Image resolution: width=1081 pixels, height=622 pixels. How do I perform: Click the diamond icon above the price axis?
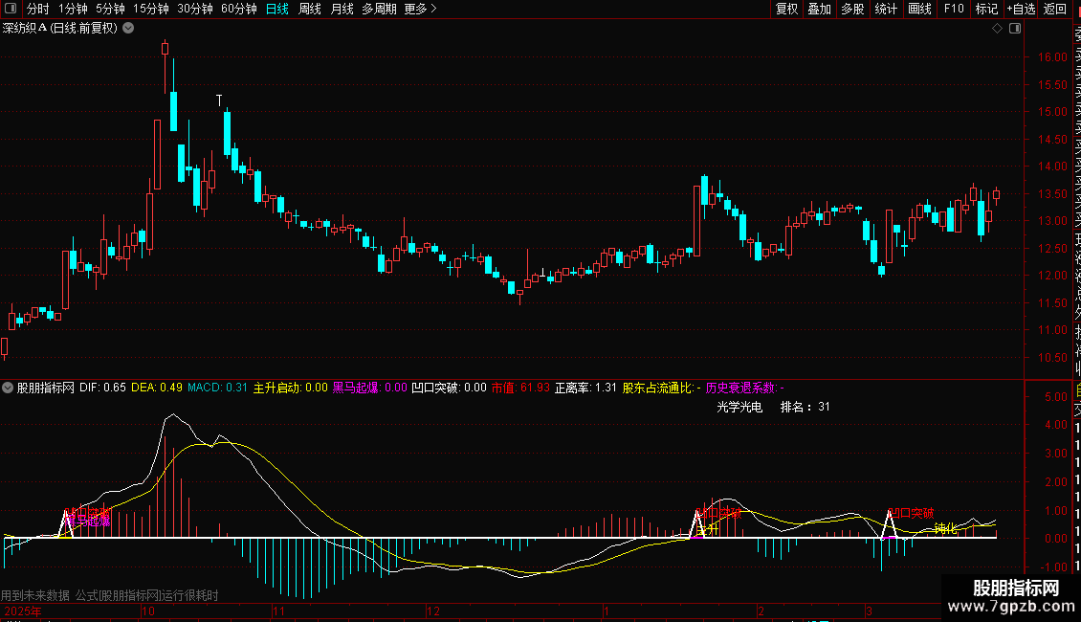[x=997, y=29]
